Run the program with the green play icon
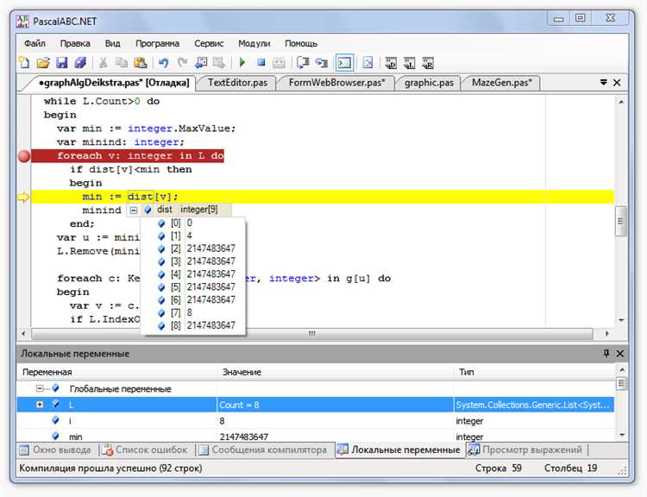The width and height of the screenshot is (647, 497). coord(242,62)
